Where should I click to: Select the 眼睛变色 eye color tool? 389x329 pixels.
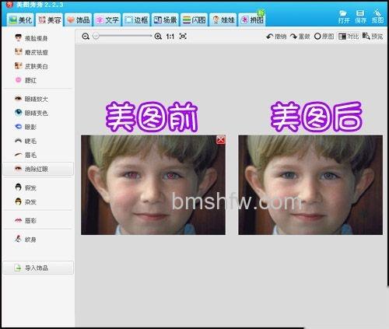click(x=31, y=113)
